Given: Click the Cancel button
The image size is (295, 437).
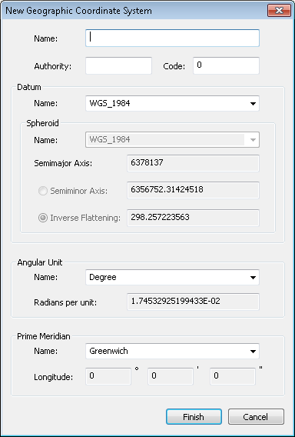Looking at the screenshot, I should pyautogui.click(x=256, y=417).
